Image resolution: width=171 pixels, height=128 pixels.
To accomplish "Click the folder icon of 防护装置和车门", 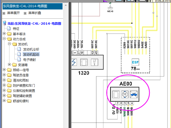I will 9,85.
